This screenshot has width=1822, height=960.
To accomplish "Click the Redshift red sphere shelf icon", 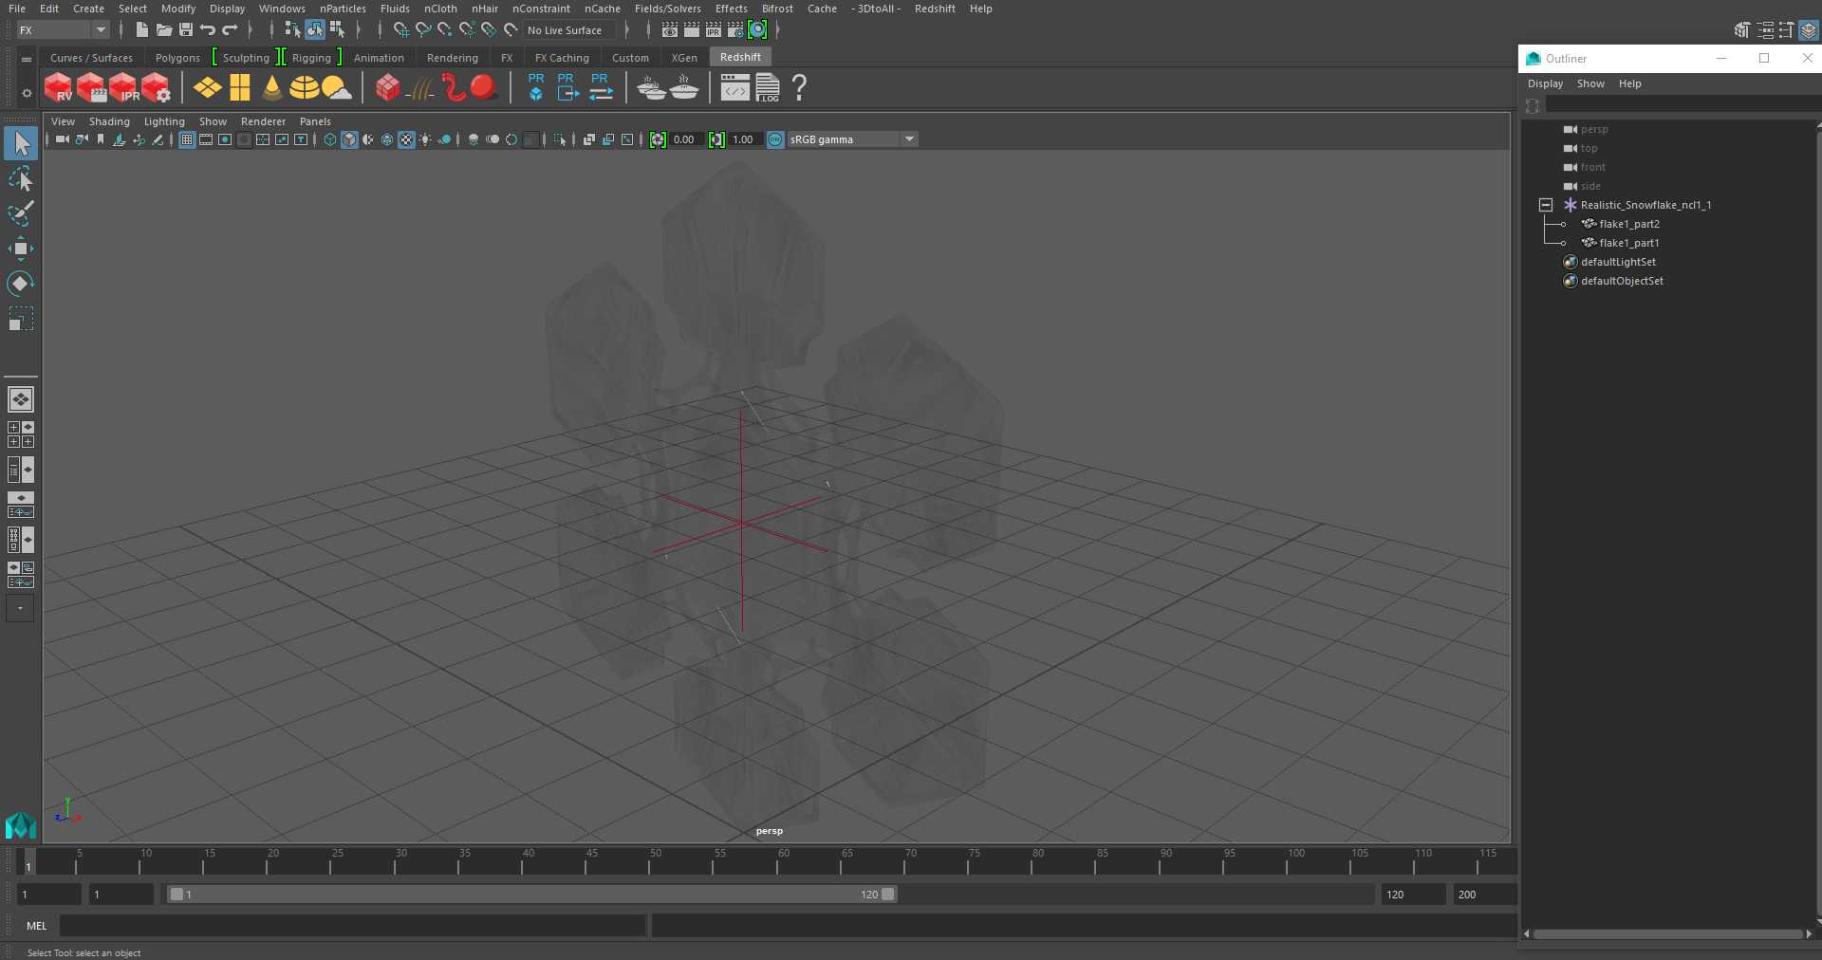I will [x=484, y=88].
